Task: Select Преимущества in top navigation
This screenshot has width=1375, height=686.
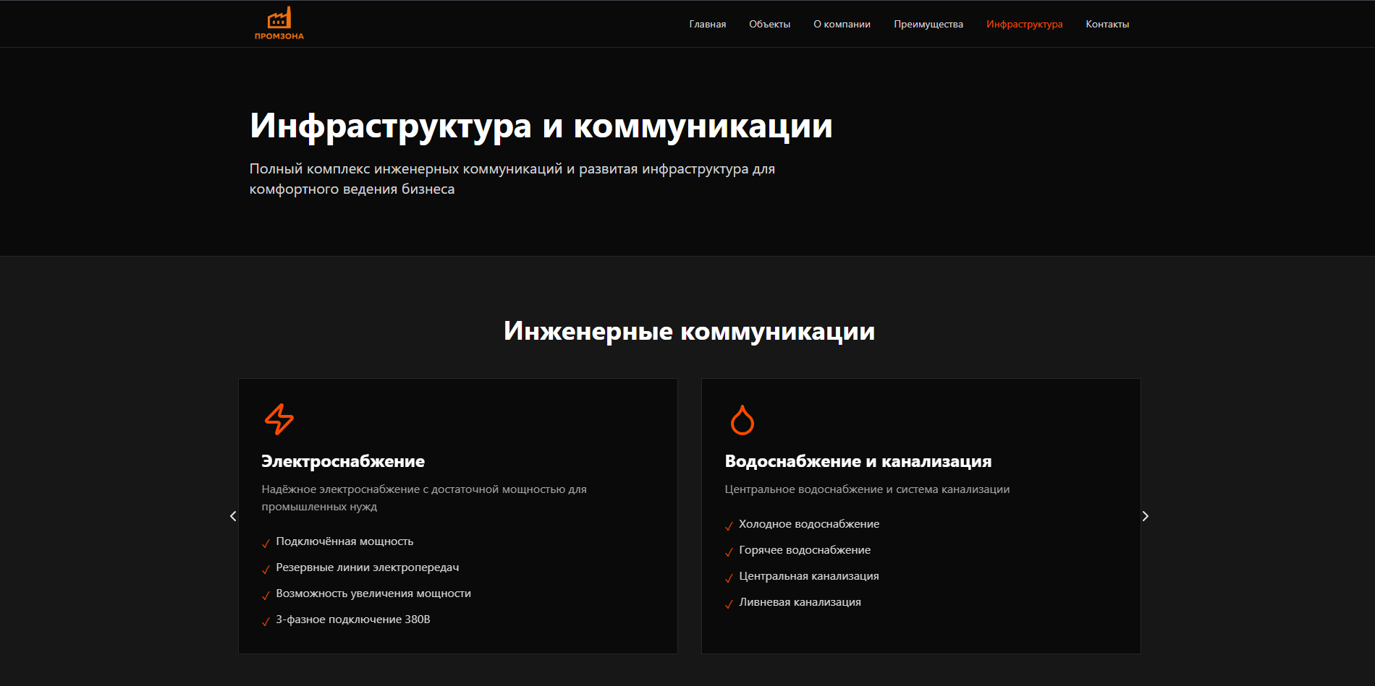Action: click(928, 25)
